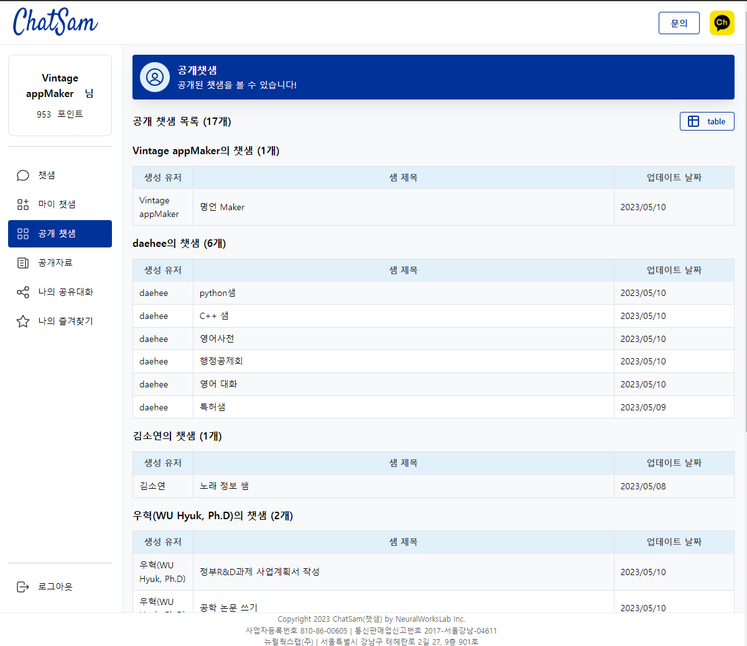
Task: Open 챗샘 sidebar menu
Action: coord(60,175)
